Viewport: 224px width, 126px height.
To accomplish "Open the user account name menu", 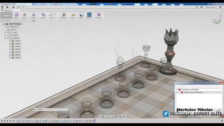I will 211,7.
